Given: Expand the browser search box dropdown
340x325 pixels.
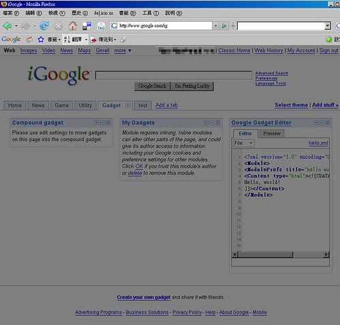Looking at the screenshot, I should (328, 26).
